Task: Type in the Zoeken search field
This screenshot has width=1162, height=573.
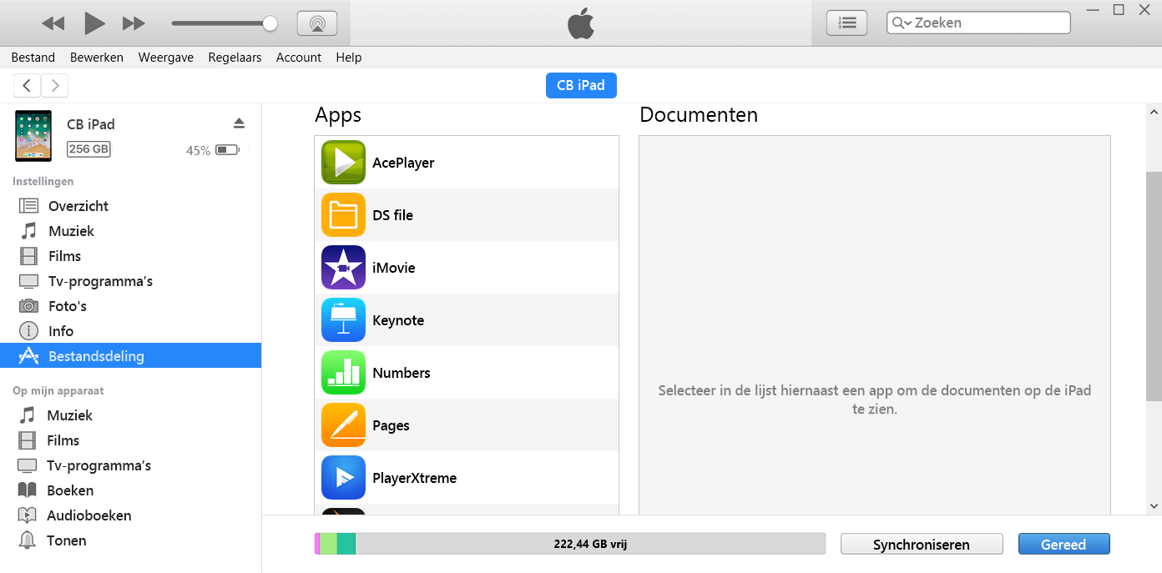Action: click(x=988, y=23)
